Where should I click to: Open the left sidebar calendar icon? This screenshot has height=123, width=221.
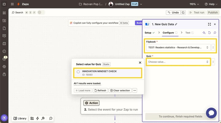(x=4, y=44)
